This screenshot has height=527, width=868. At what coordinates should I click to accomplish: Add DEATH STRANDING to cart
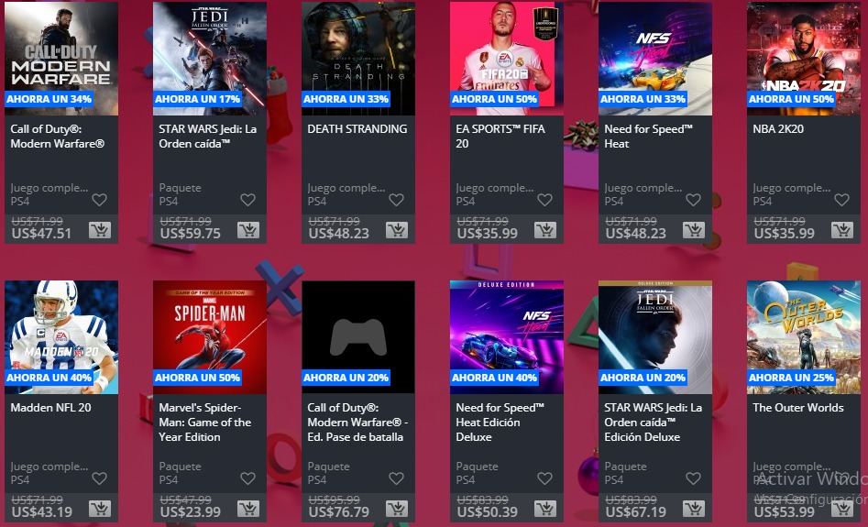(396, 230)
